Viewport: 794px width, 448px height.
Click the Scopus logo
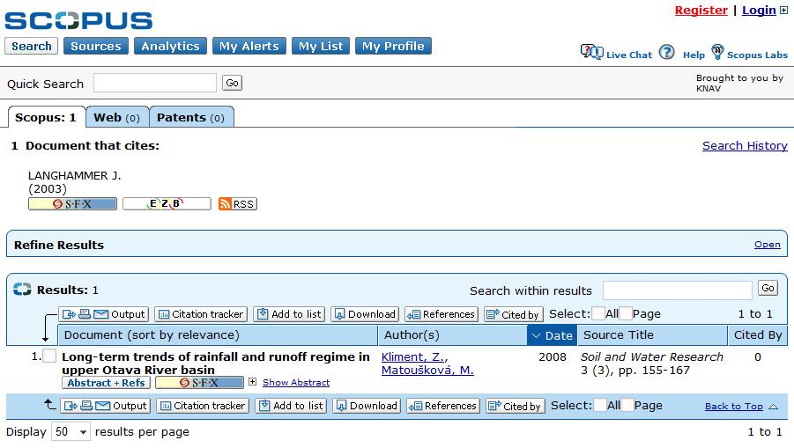coord(78,20)
